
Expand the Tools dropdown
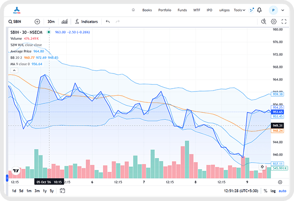click(240, 10)
